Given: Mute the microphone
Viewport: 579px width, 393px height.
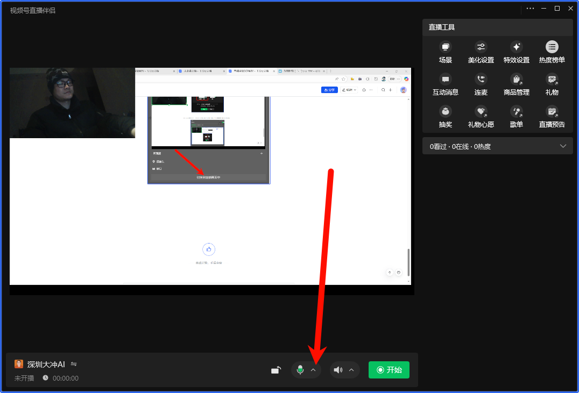Looking at the screenshot, I should pyautogui.click(x=300, y=370).
